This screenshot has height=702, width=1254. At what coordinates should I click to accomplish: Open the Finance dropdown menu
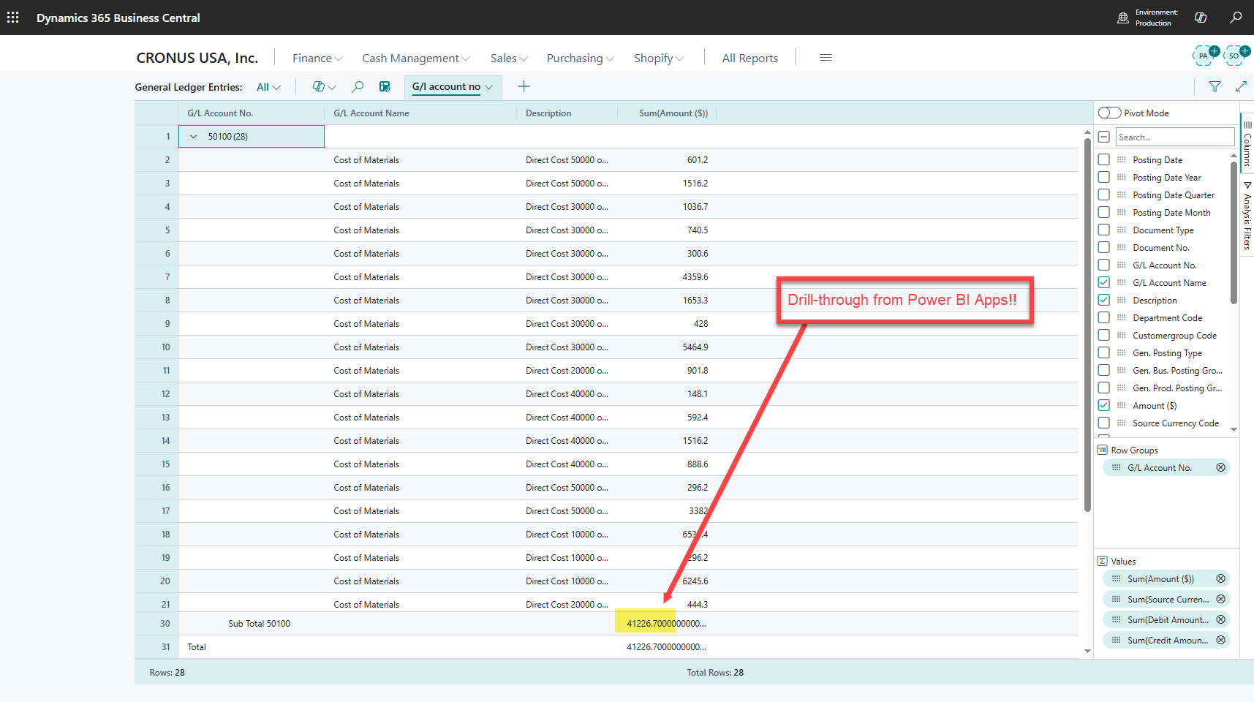(x=317, y=58)
